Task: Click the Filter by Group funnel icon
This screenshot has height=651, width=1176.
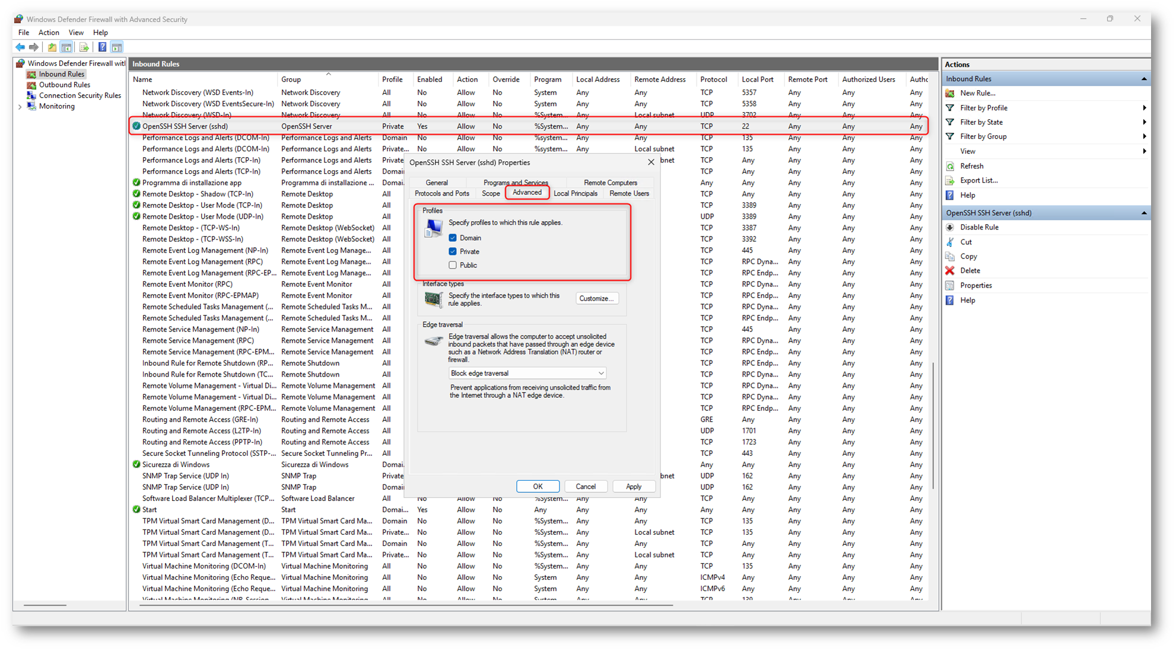Action: coord(950,136)
